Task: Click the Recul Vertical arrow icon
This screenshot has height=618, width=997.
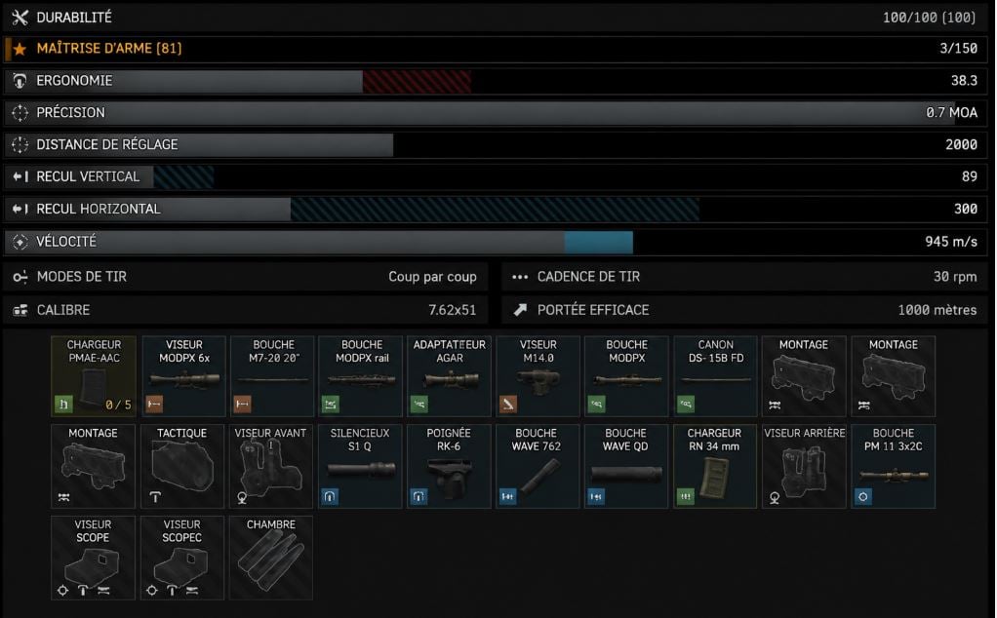Action: [x=20, y=176]
